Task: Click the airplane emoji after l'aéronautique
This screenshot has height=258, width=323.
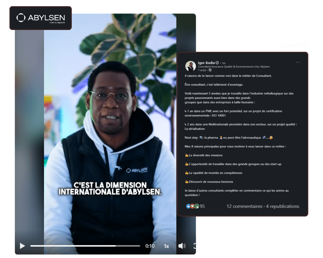Action: [x=264, y=137]
